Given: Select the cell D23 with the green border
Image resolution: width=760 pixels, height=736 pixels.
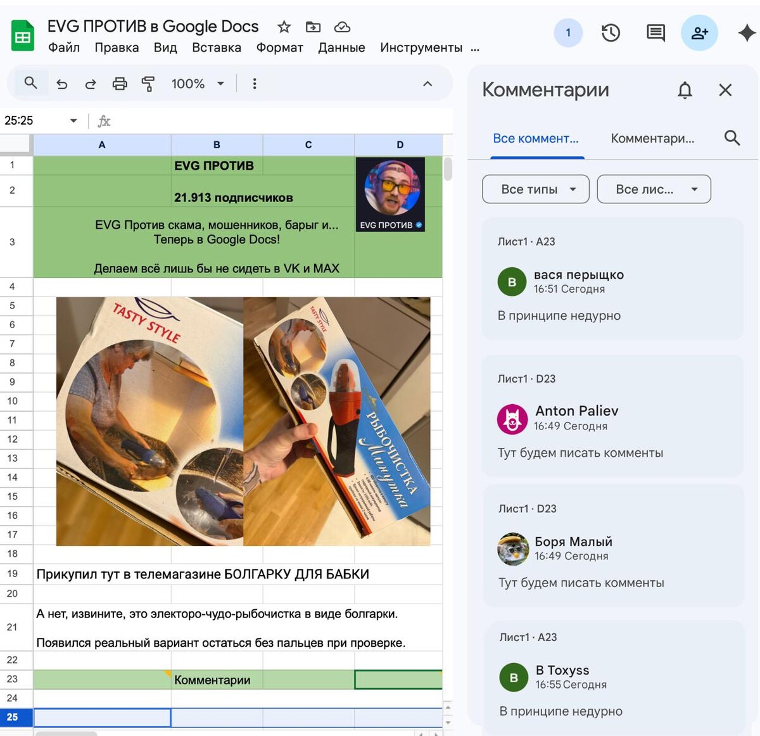Looking at the screenshot, I should click(398, 680).
